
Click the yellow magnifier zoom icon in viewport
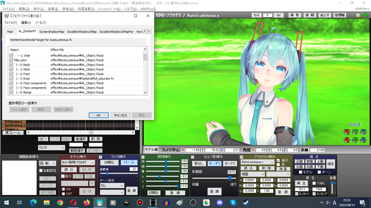click(358, 15)
